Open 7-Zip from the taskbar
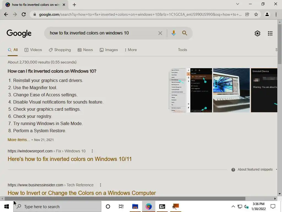 [x=162, y=206]
